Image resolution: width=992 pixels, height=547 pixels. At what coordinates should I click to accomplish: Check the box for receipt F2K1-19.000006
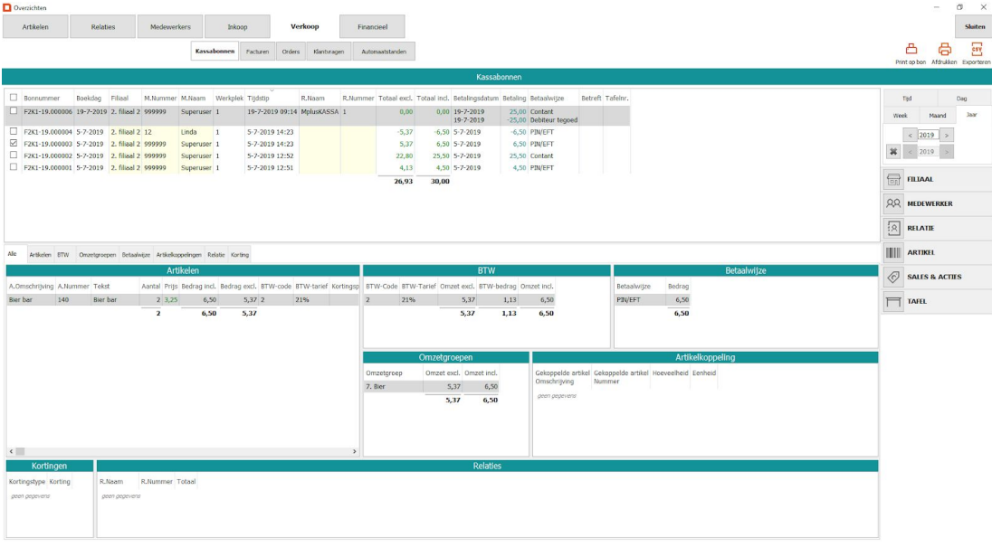point(14,111)
